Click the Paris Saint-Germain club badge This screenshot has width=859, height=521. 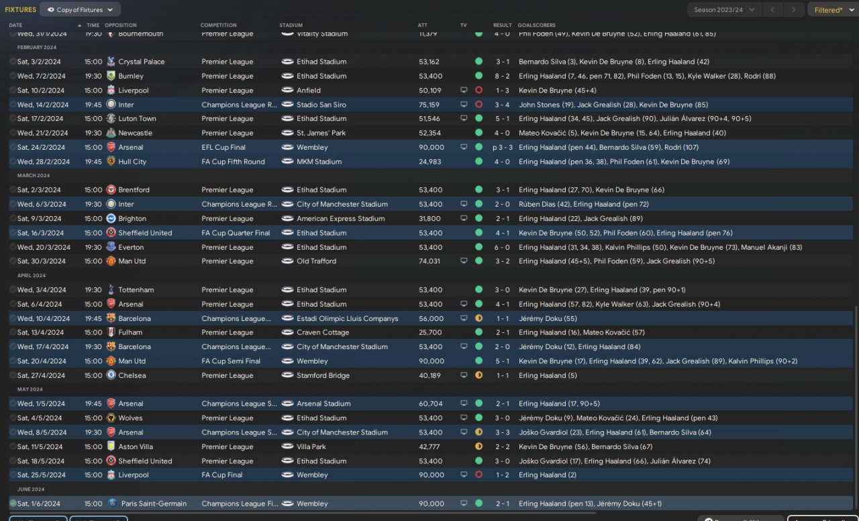click(x=112, y=504)
